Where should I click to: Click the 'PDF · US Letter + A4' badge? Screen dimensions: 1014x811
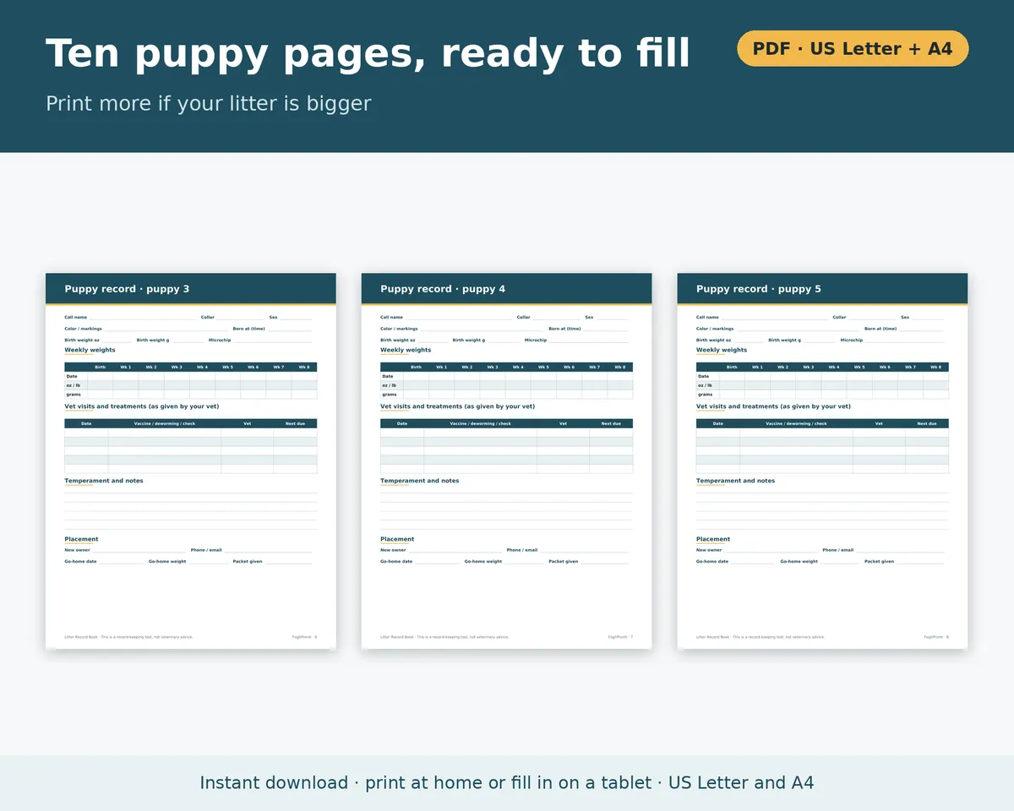[853, 48]
